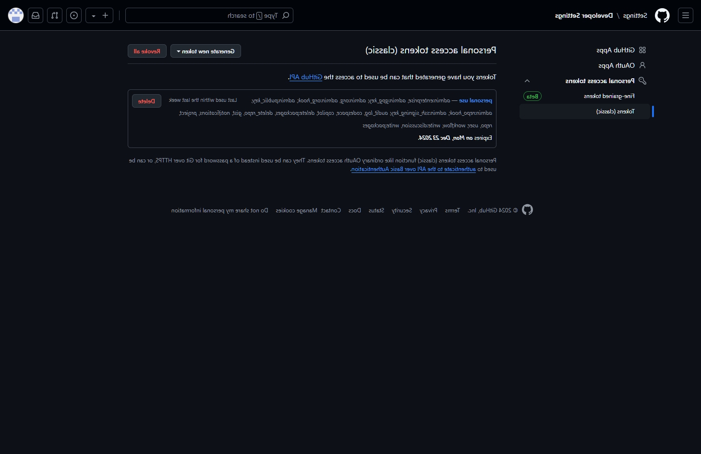Open the personal use token link
This screenshot has height=454, width=701.
[x=475, y=100]
